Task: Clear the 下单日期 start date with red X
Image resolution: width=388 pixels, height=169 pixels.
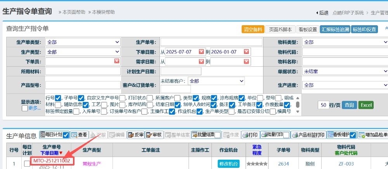Action: point(201,52)
